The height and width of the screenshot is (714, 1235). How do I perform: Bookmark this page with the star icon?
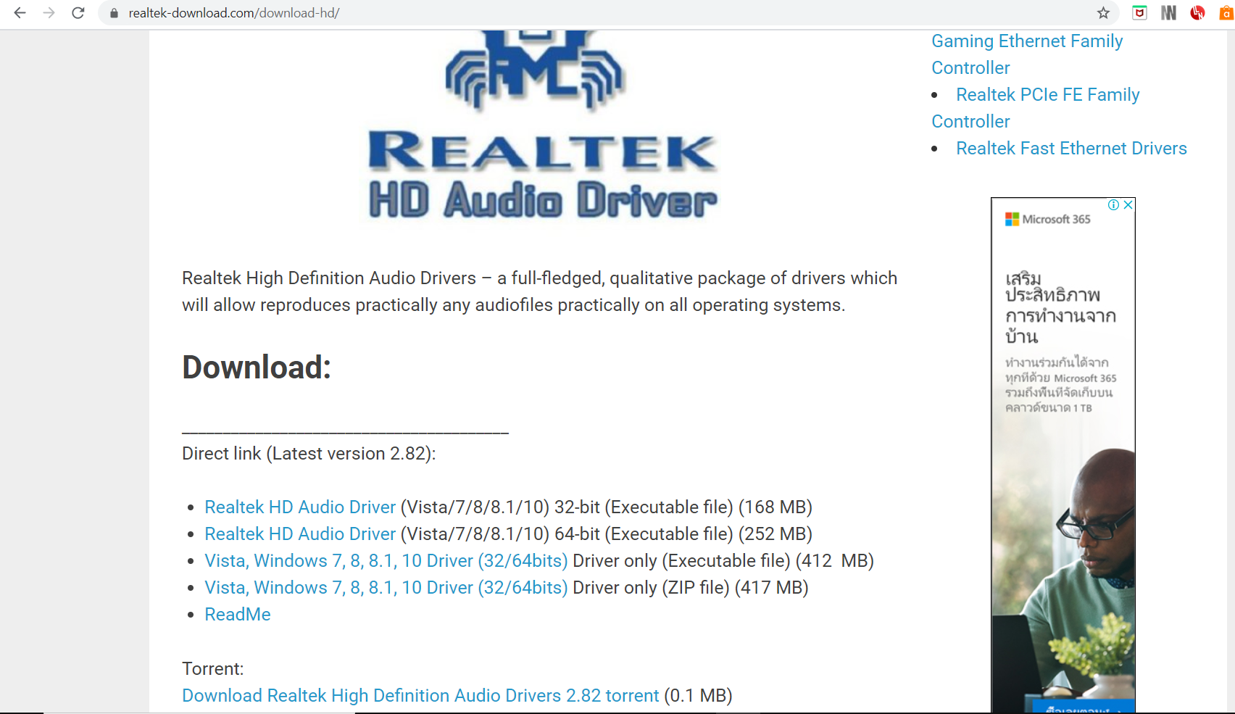click(1103, 13)
